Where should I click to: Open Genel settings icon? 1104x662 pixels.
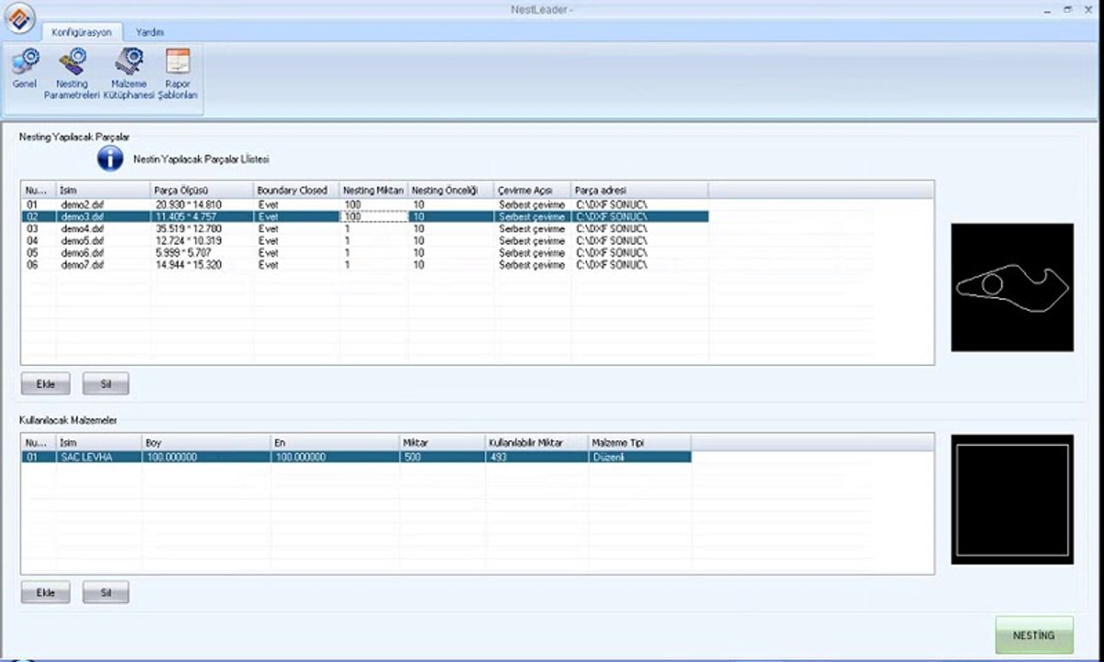click(25, 71)
